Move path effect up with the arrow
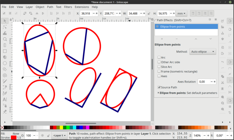The height and width of the screenshot is (140, 234). tap(196, 39)
